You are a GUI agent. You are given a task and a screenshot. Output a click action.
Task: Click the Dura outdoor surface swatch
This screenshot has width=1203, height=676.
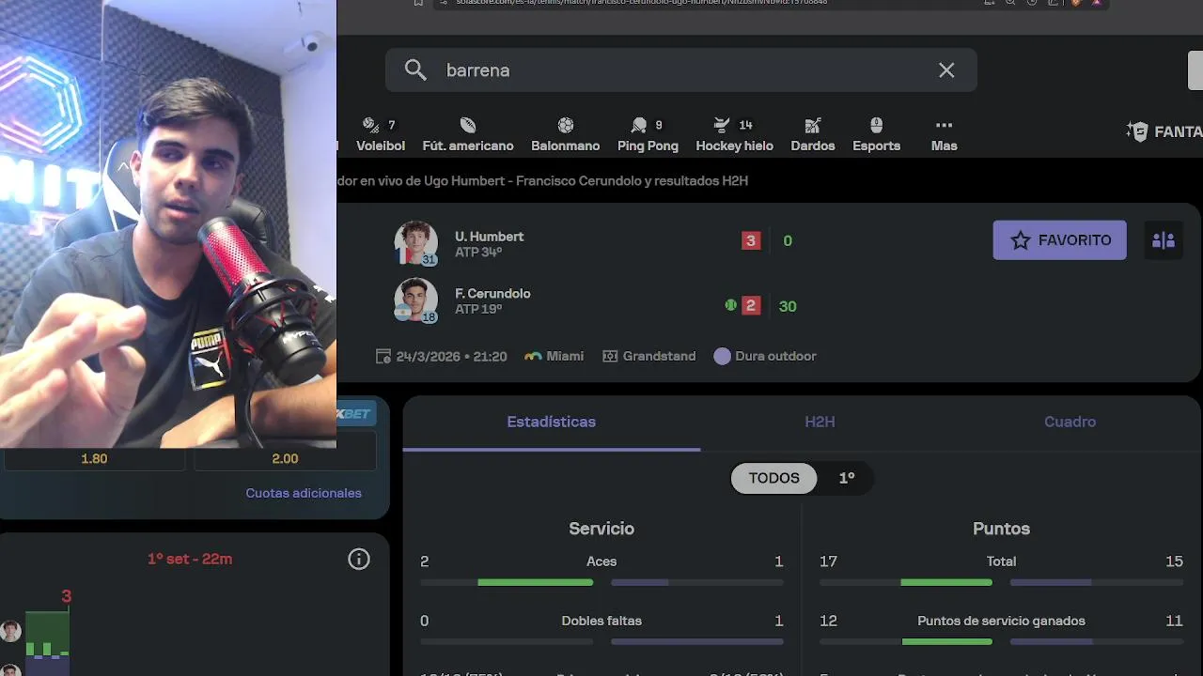pyautogui.click(x=722, y=357)
